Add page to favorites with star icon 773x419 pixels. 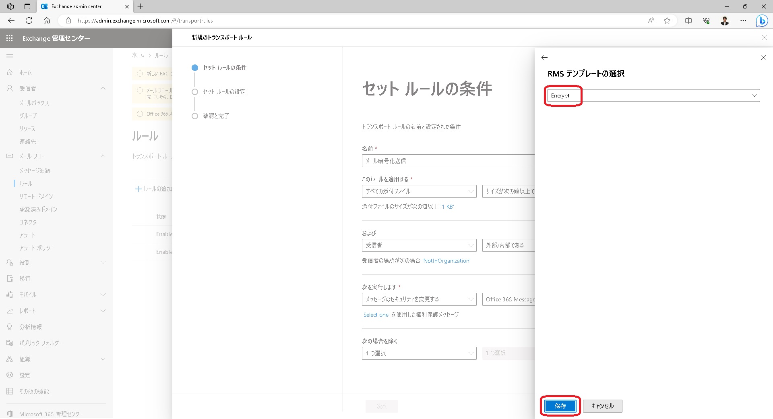click(667, 21)
